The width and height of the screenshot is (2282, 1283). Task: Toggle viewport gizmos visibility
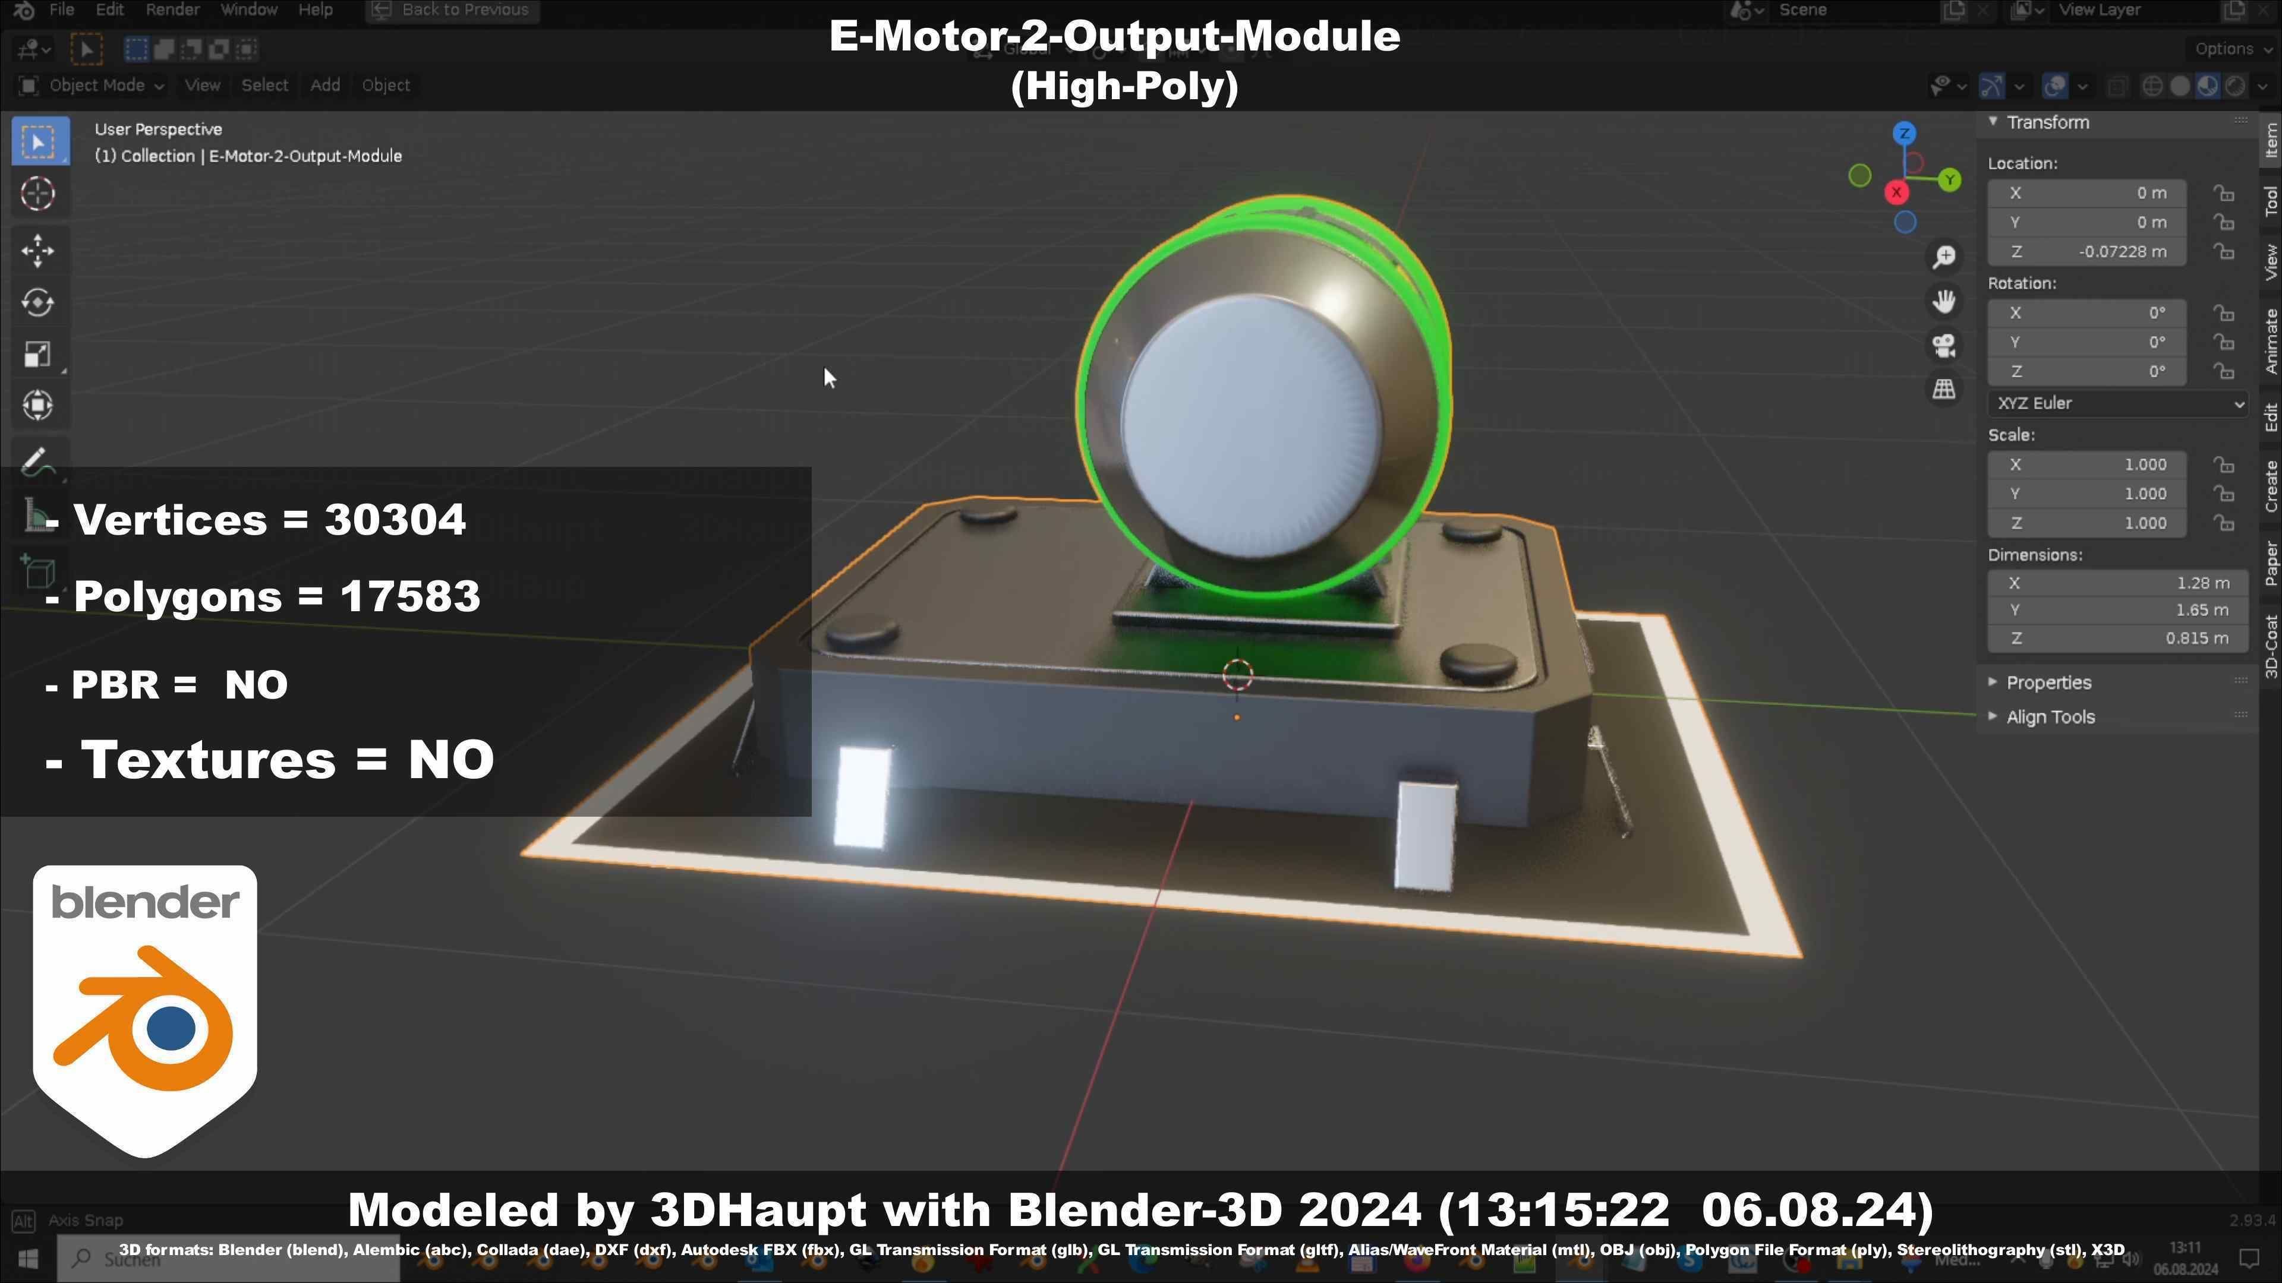[1993, 86]
